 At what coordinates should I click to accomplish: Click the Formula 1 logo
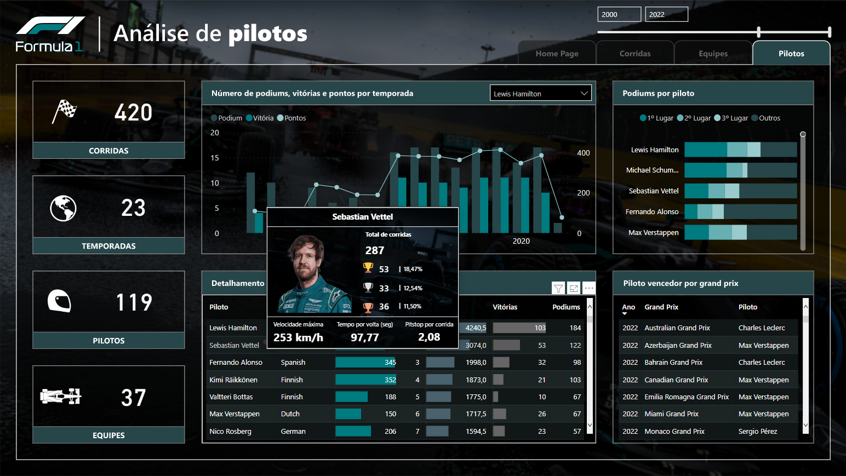click(x=50, y=34)
